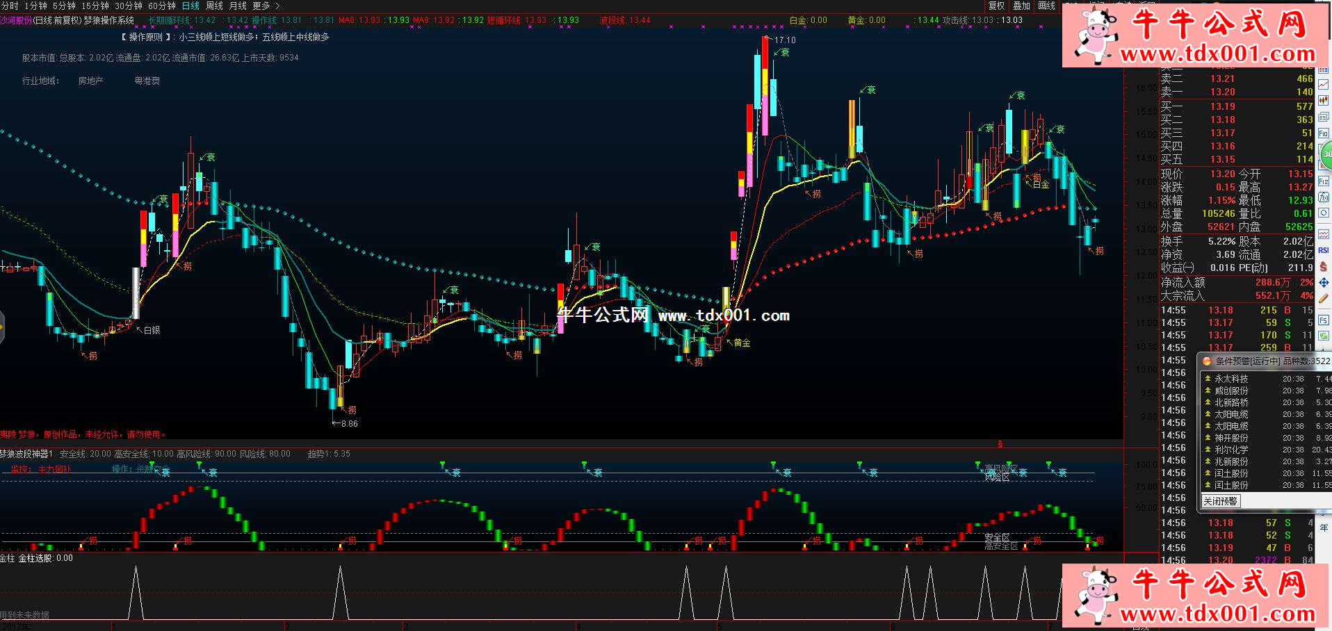The width and height of the screenshot is (1332, 631).
Task: Select the pencil drawing tool icon
Action: tap(1324, 298)
